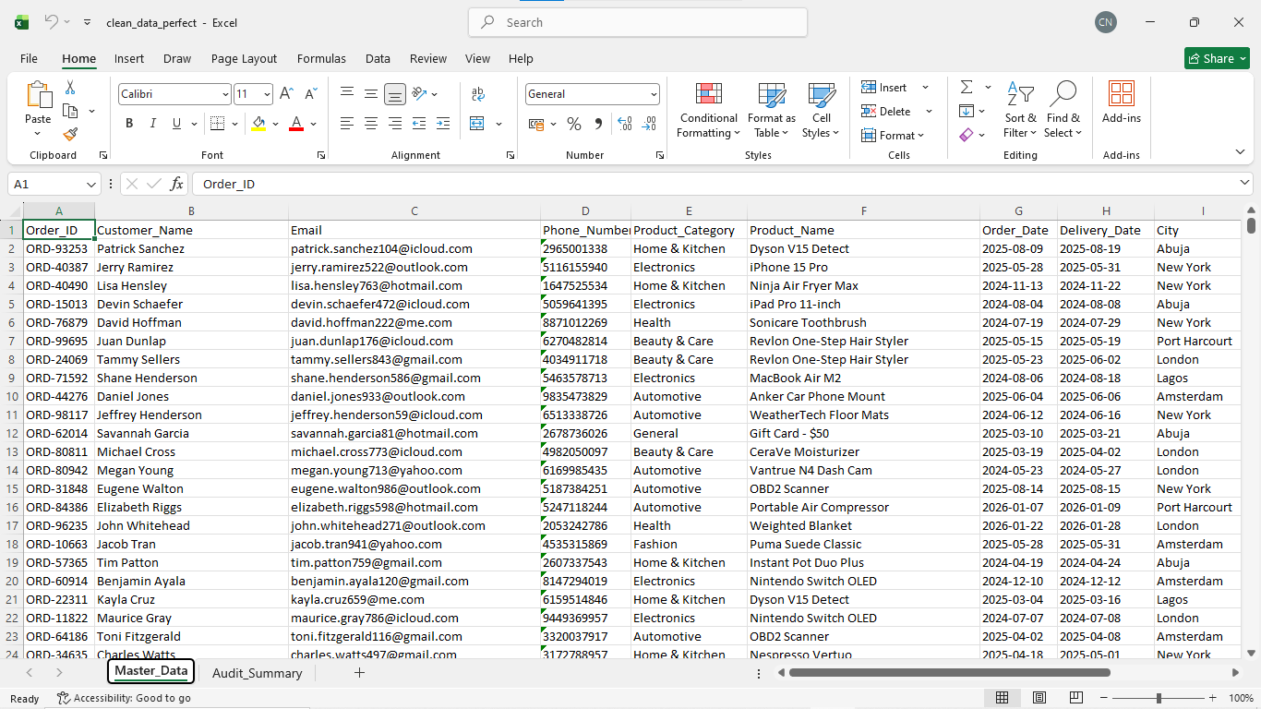Click the Top Align icon
1261x709 pixels.
coord(347,93)
